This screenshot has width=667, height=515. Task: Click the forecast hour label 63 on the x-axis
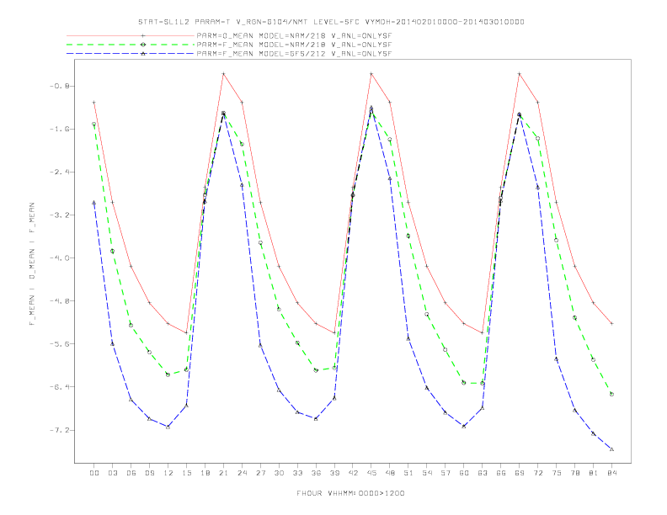click(x=483, y=473)
